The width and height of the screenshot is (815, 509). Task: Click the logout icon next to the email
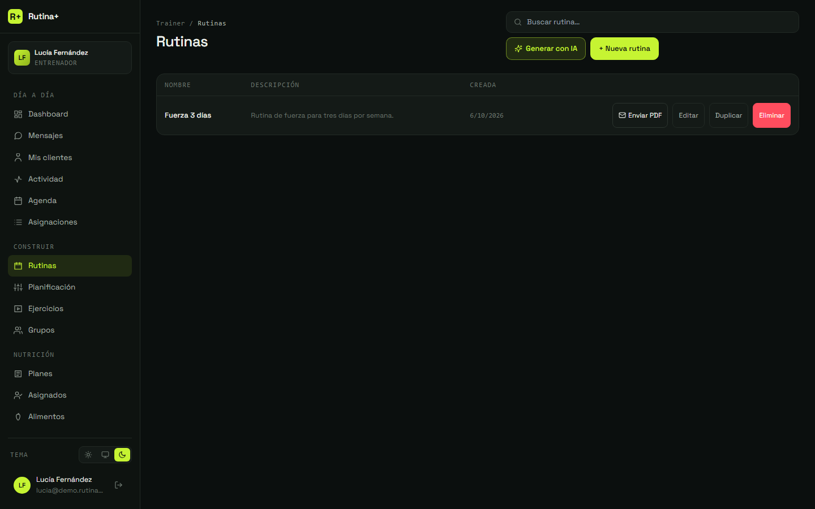point(118,485)
